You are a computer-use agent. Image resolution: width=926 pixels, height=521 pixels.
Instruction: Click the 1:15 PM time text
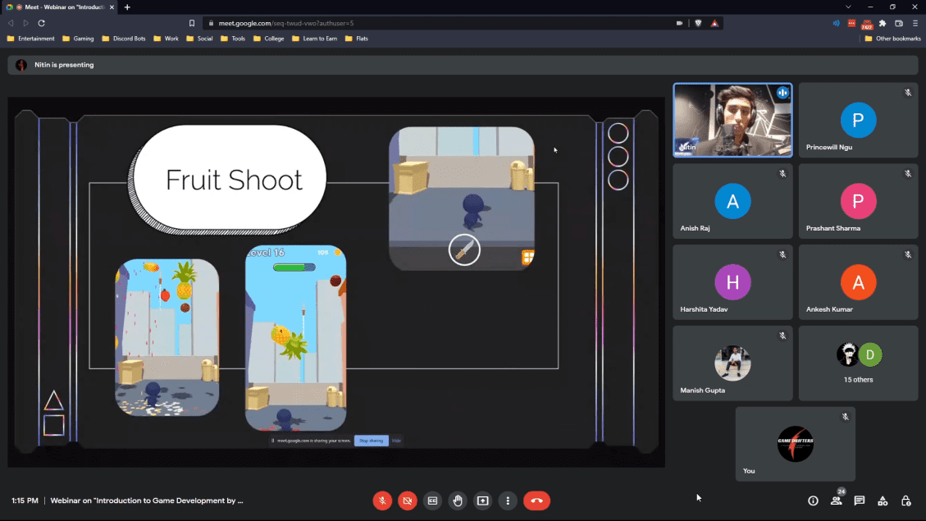tap(25, 500)
